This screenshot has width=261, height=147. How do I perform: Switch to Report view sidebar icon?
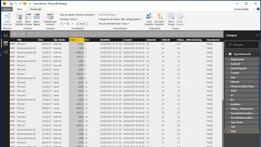[5, 35]
